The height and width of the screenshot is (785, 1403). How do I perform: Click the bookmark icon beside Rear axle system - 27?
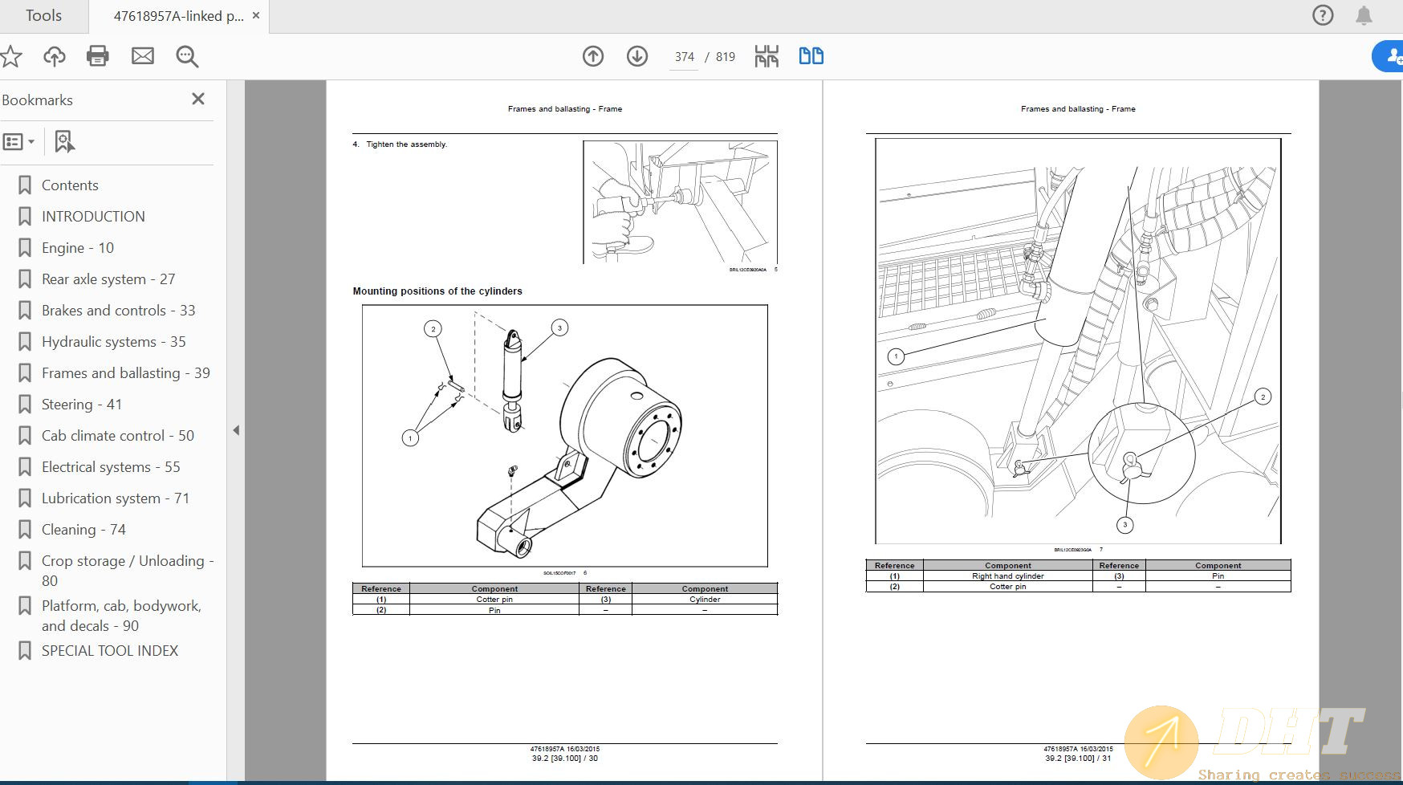(x=25, y=279)
